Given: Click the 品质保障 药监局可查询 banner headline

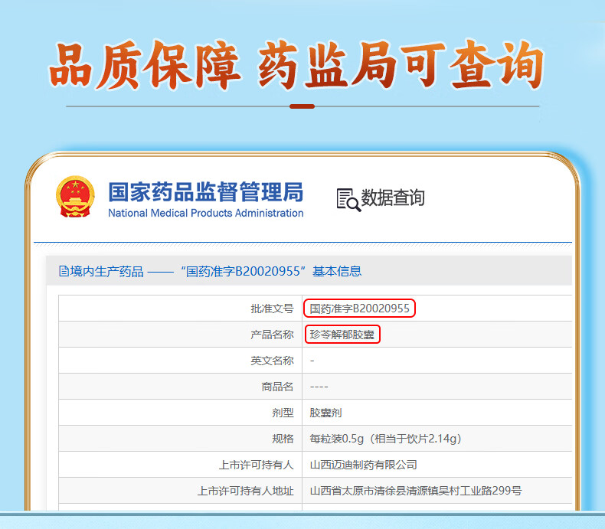Looking at the screenshot, I should click(x=296, y=65).
